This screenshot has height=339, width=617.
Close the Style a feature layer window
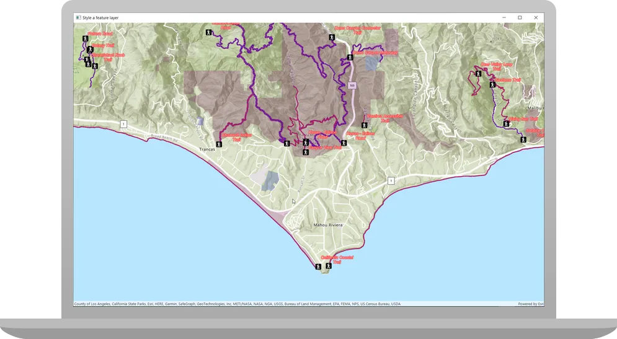click(x=536, y=18)
